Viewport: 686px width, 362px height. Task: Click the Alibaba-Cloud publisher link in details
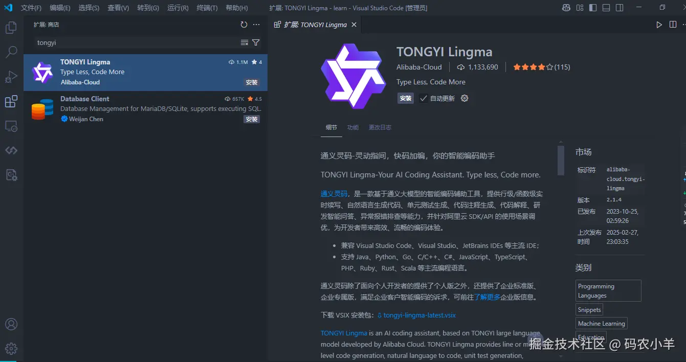tap(419, 67)
